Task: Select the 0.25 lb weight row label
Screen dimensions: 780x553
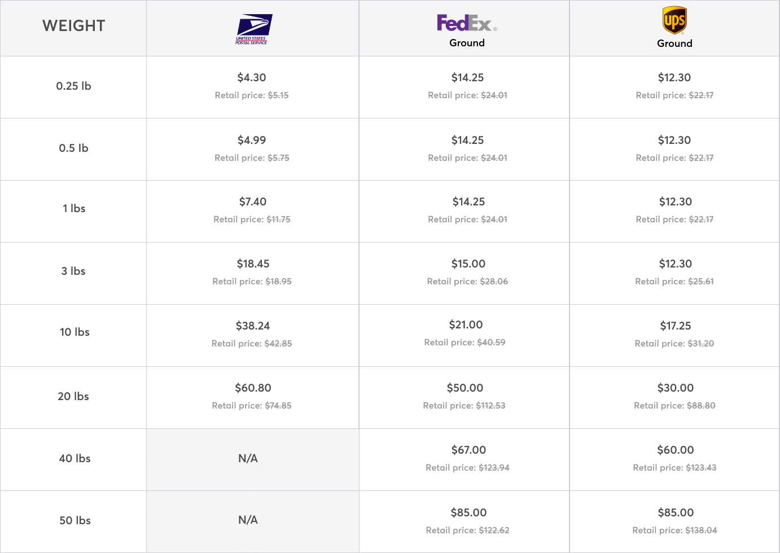Action: coord(73,86)
